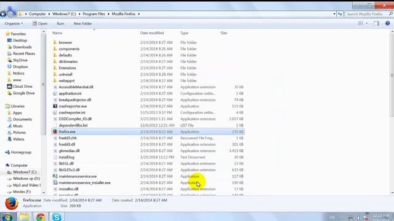Image resolution: width=394 pixels, height=221 pixels.
Task: Click the Forward navigation arrow
Action: (10, 14)
